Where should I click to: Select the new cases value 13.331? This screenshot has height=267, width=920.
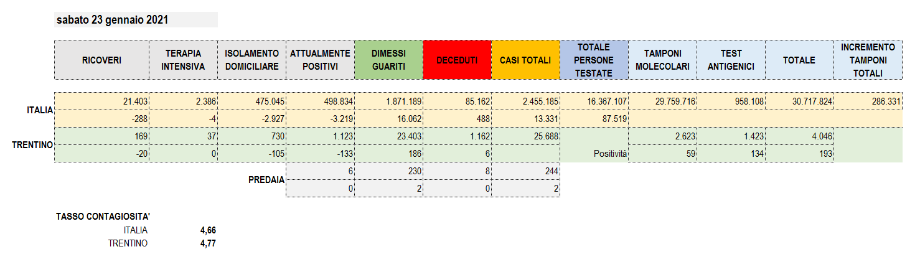tap(525, 118)
